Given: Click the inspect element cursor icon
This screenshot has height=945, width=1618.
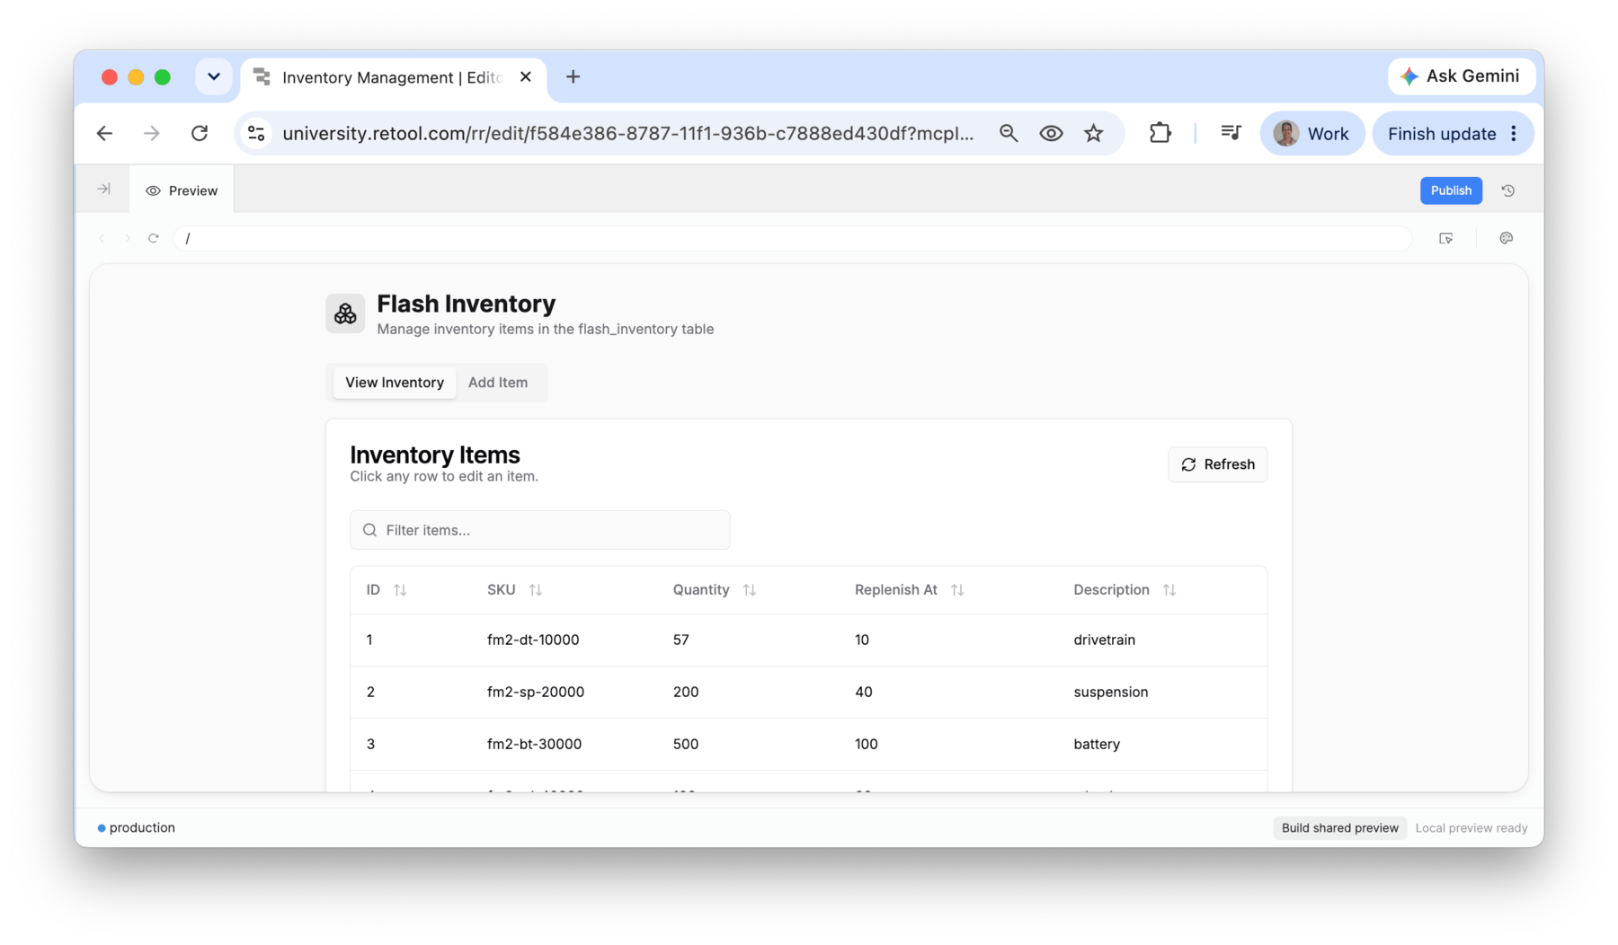Looking at the screenshot, I should click(1446, 238).
